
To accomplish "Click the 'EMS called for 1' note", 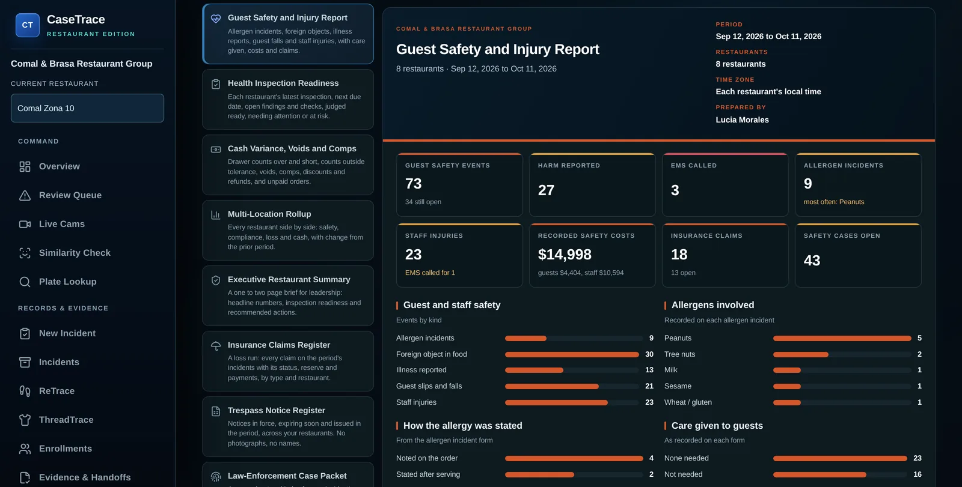I will 430,273.
